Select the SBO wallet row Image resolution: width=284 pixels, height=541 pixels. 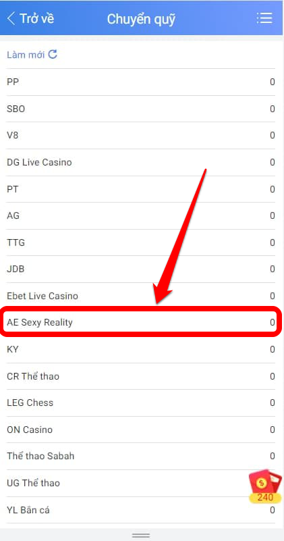point(141,109)
